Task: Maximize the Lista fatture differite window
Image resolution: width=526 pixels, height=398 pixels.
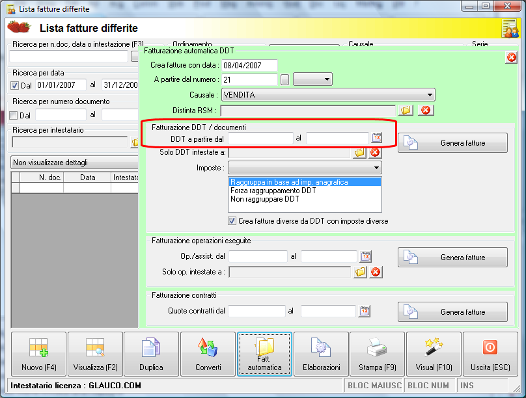Action: pyautogui.click(x=485, y=7)
